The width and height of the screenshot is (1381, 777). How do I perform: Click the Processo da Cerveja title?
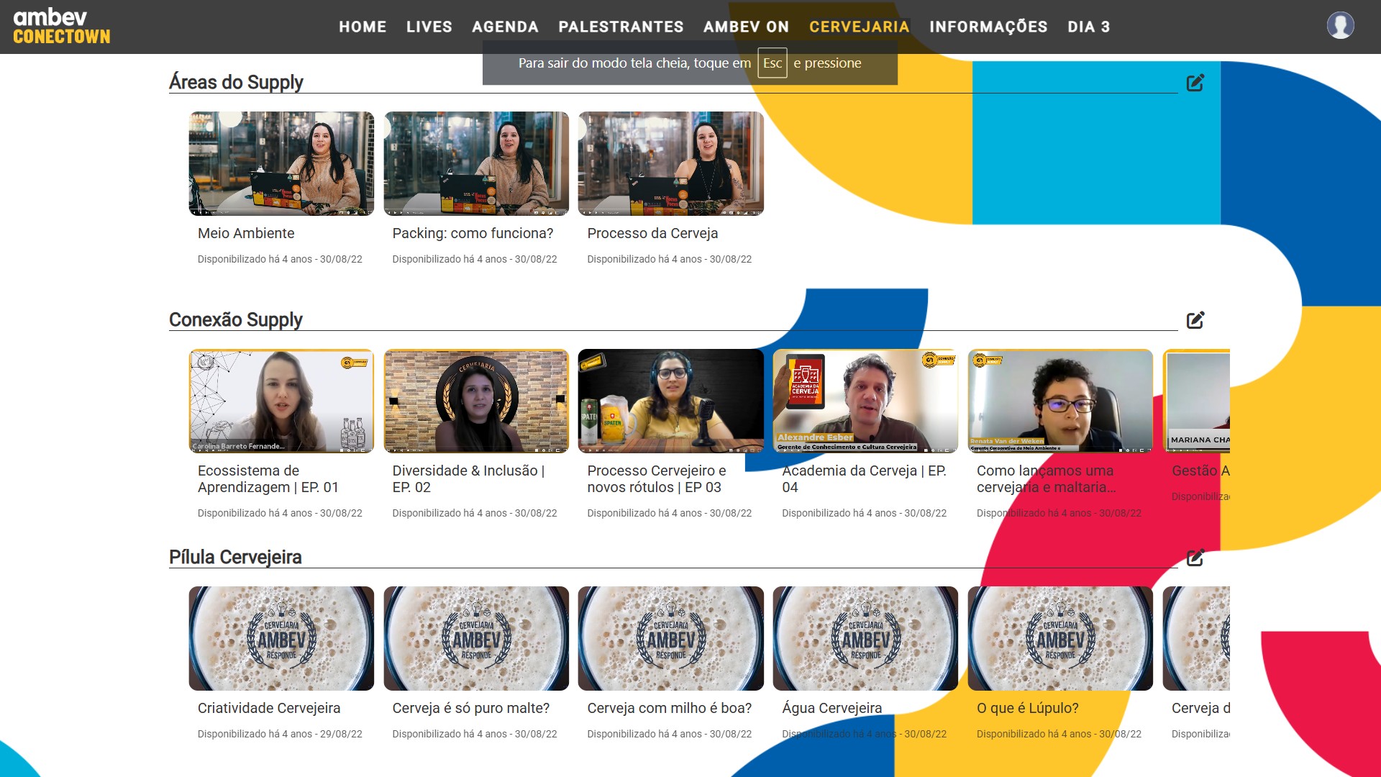[652, 233]
